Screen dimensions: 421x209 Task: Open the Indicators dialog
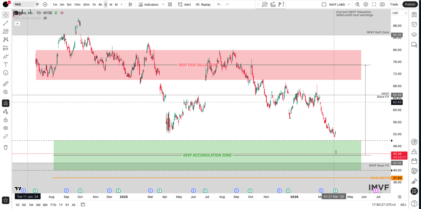(x=148, y=5)
